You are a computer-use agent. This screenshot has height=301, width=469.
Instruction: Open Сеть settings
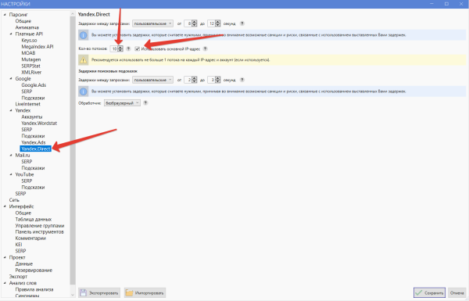coord(14,200)
